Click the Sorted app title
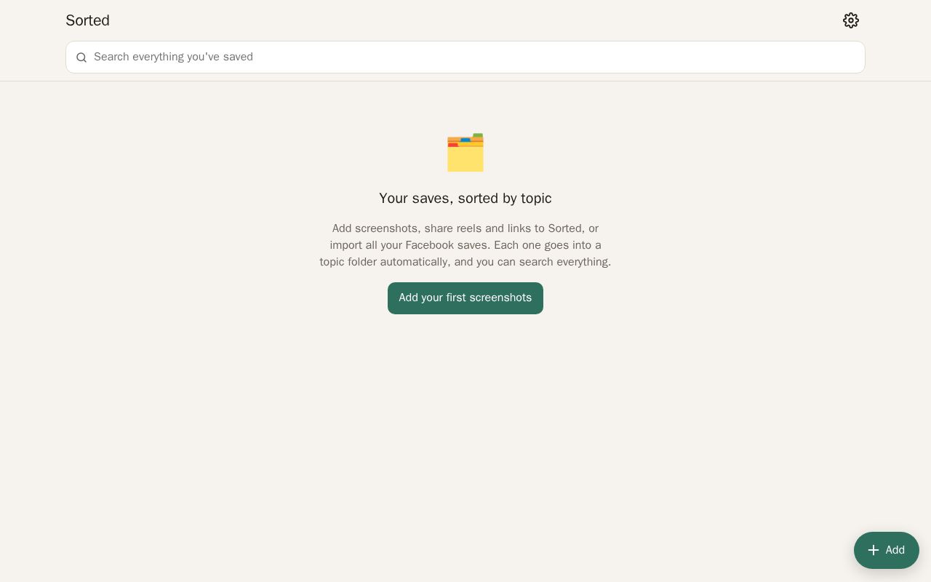The image size is (931, 582). [x=87, y=20]
